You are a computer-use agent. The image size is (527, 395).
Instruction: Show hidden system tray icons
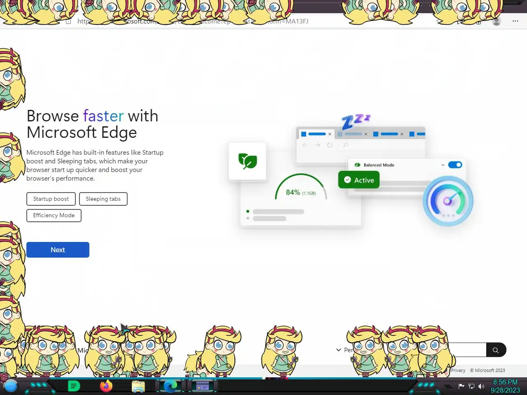point(449,386)
